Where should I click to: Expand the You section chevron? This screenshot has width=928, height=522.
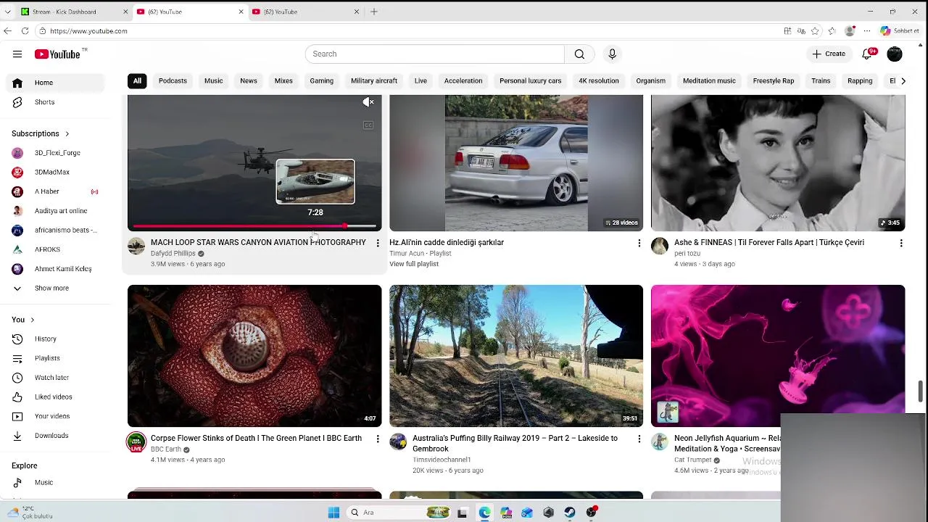[32, 320]
